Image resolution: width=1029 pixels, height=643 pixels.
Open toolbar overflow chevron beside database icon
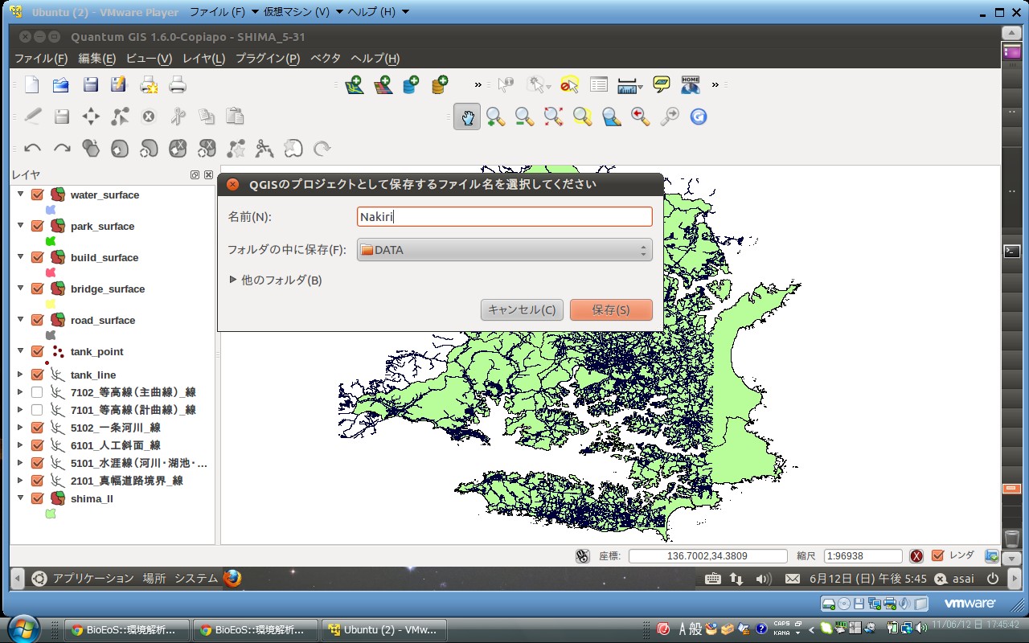tap(478, 84)
